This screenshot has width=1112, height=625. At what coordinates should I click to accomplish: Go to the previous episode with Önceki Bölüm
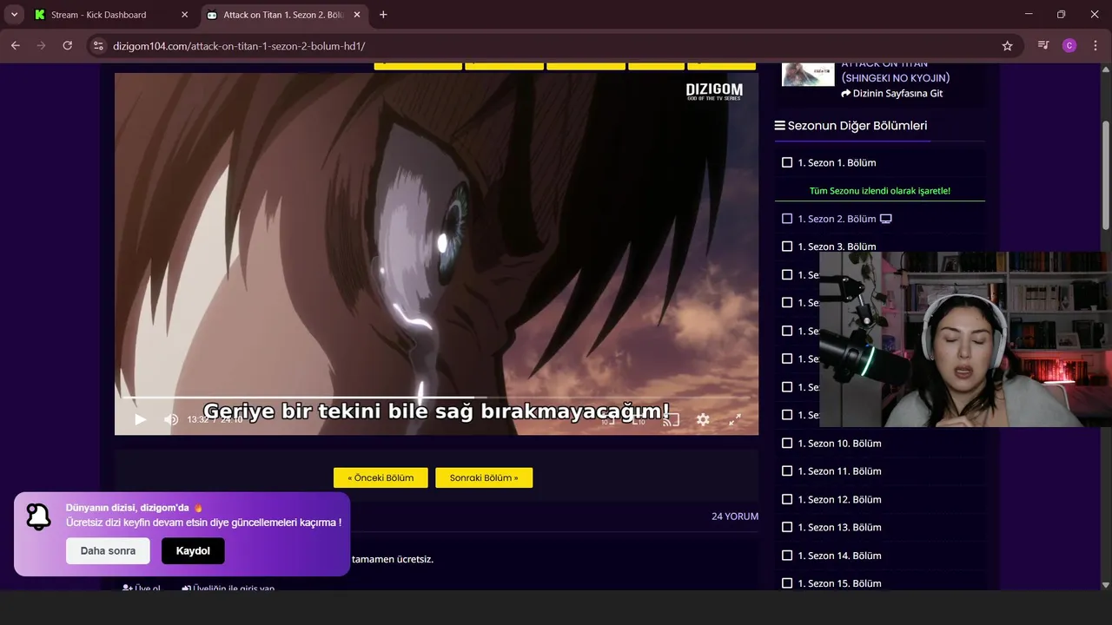[x=381, y=477]
